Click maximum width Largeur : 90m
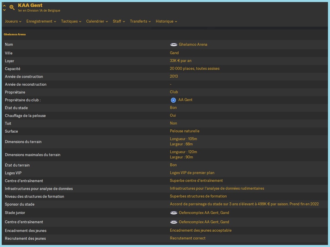 tap(181, 157)
